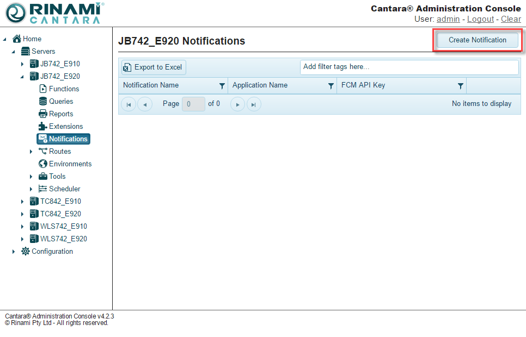Click the FCM API Key filter icon

[460, 86]
